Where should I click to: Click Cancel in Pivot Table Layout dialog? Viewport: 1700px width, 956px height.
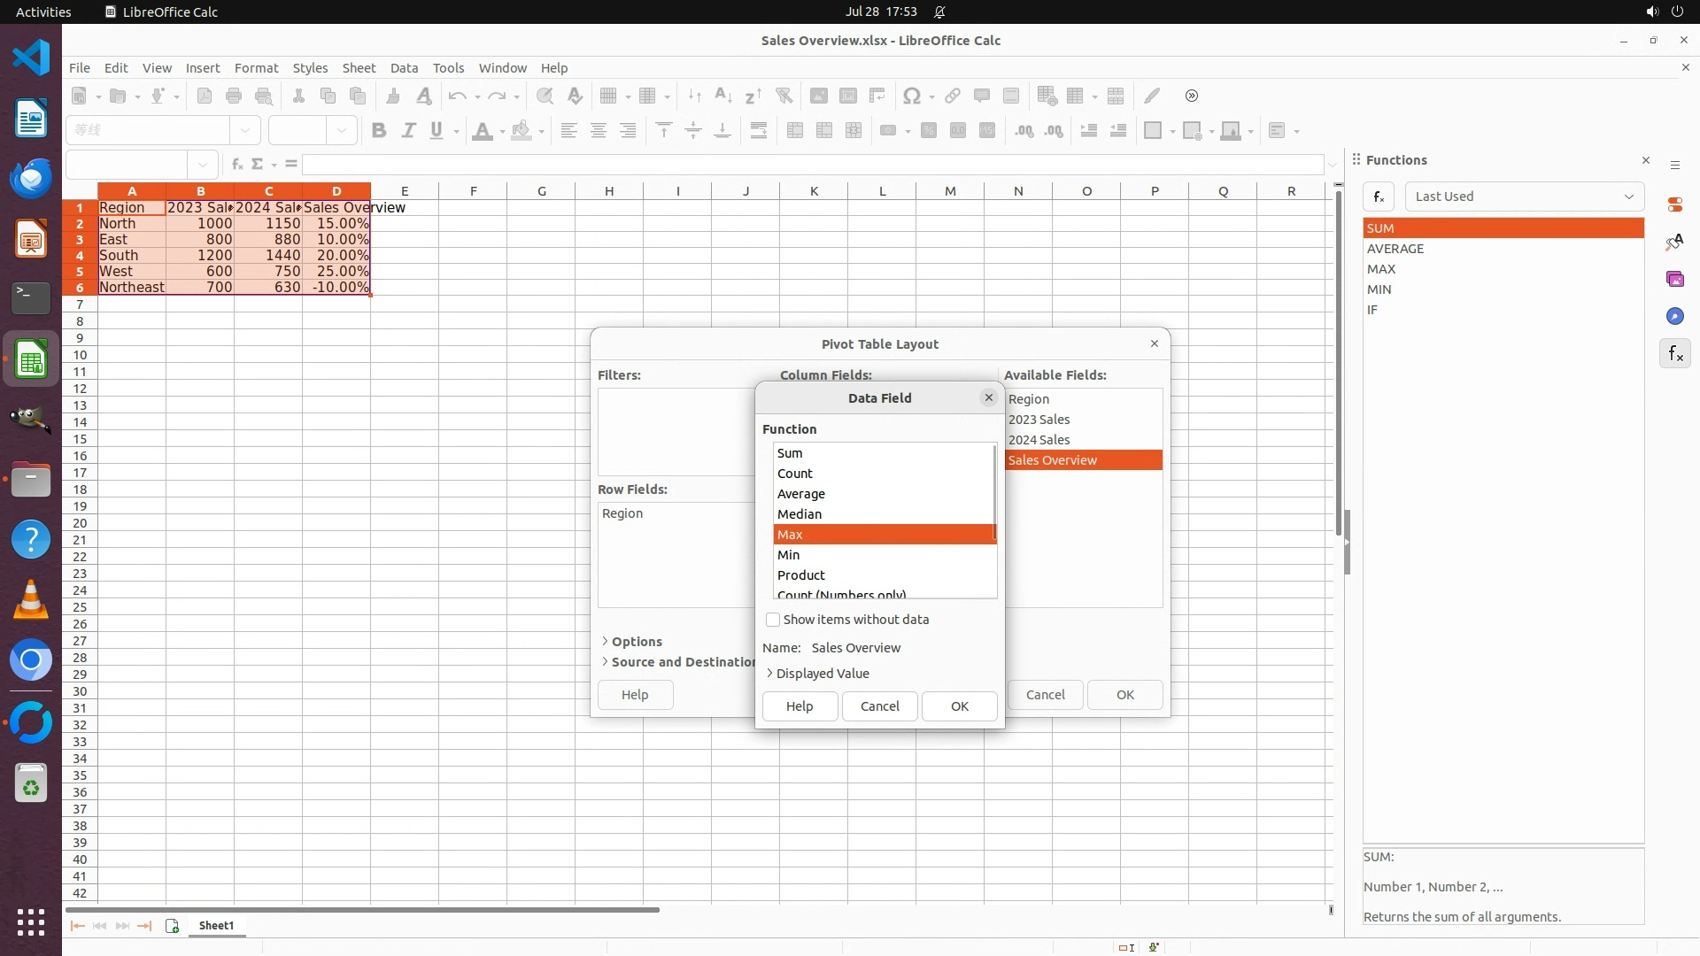pos(1045,695)
